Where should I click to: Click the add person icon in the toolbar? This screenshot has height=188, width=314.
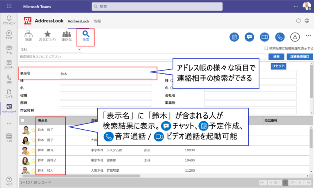(x=294, y=37)
